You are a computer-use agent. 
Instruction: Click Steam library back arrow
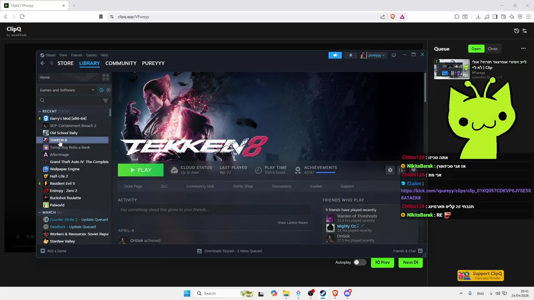pos(43,63)
